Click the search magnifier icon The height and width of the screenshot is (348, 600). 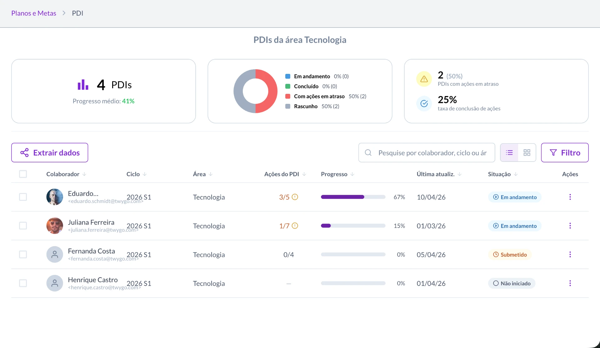368,152
